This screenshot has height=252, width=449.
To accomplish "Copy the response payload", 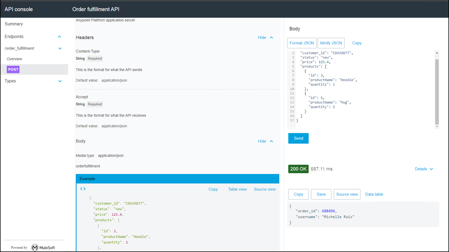I will click(x=298, y=194).
